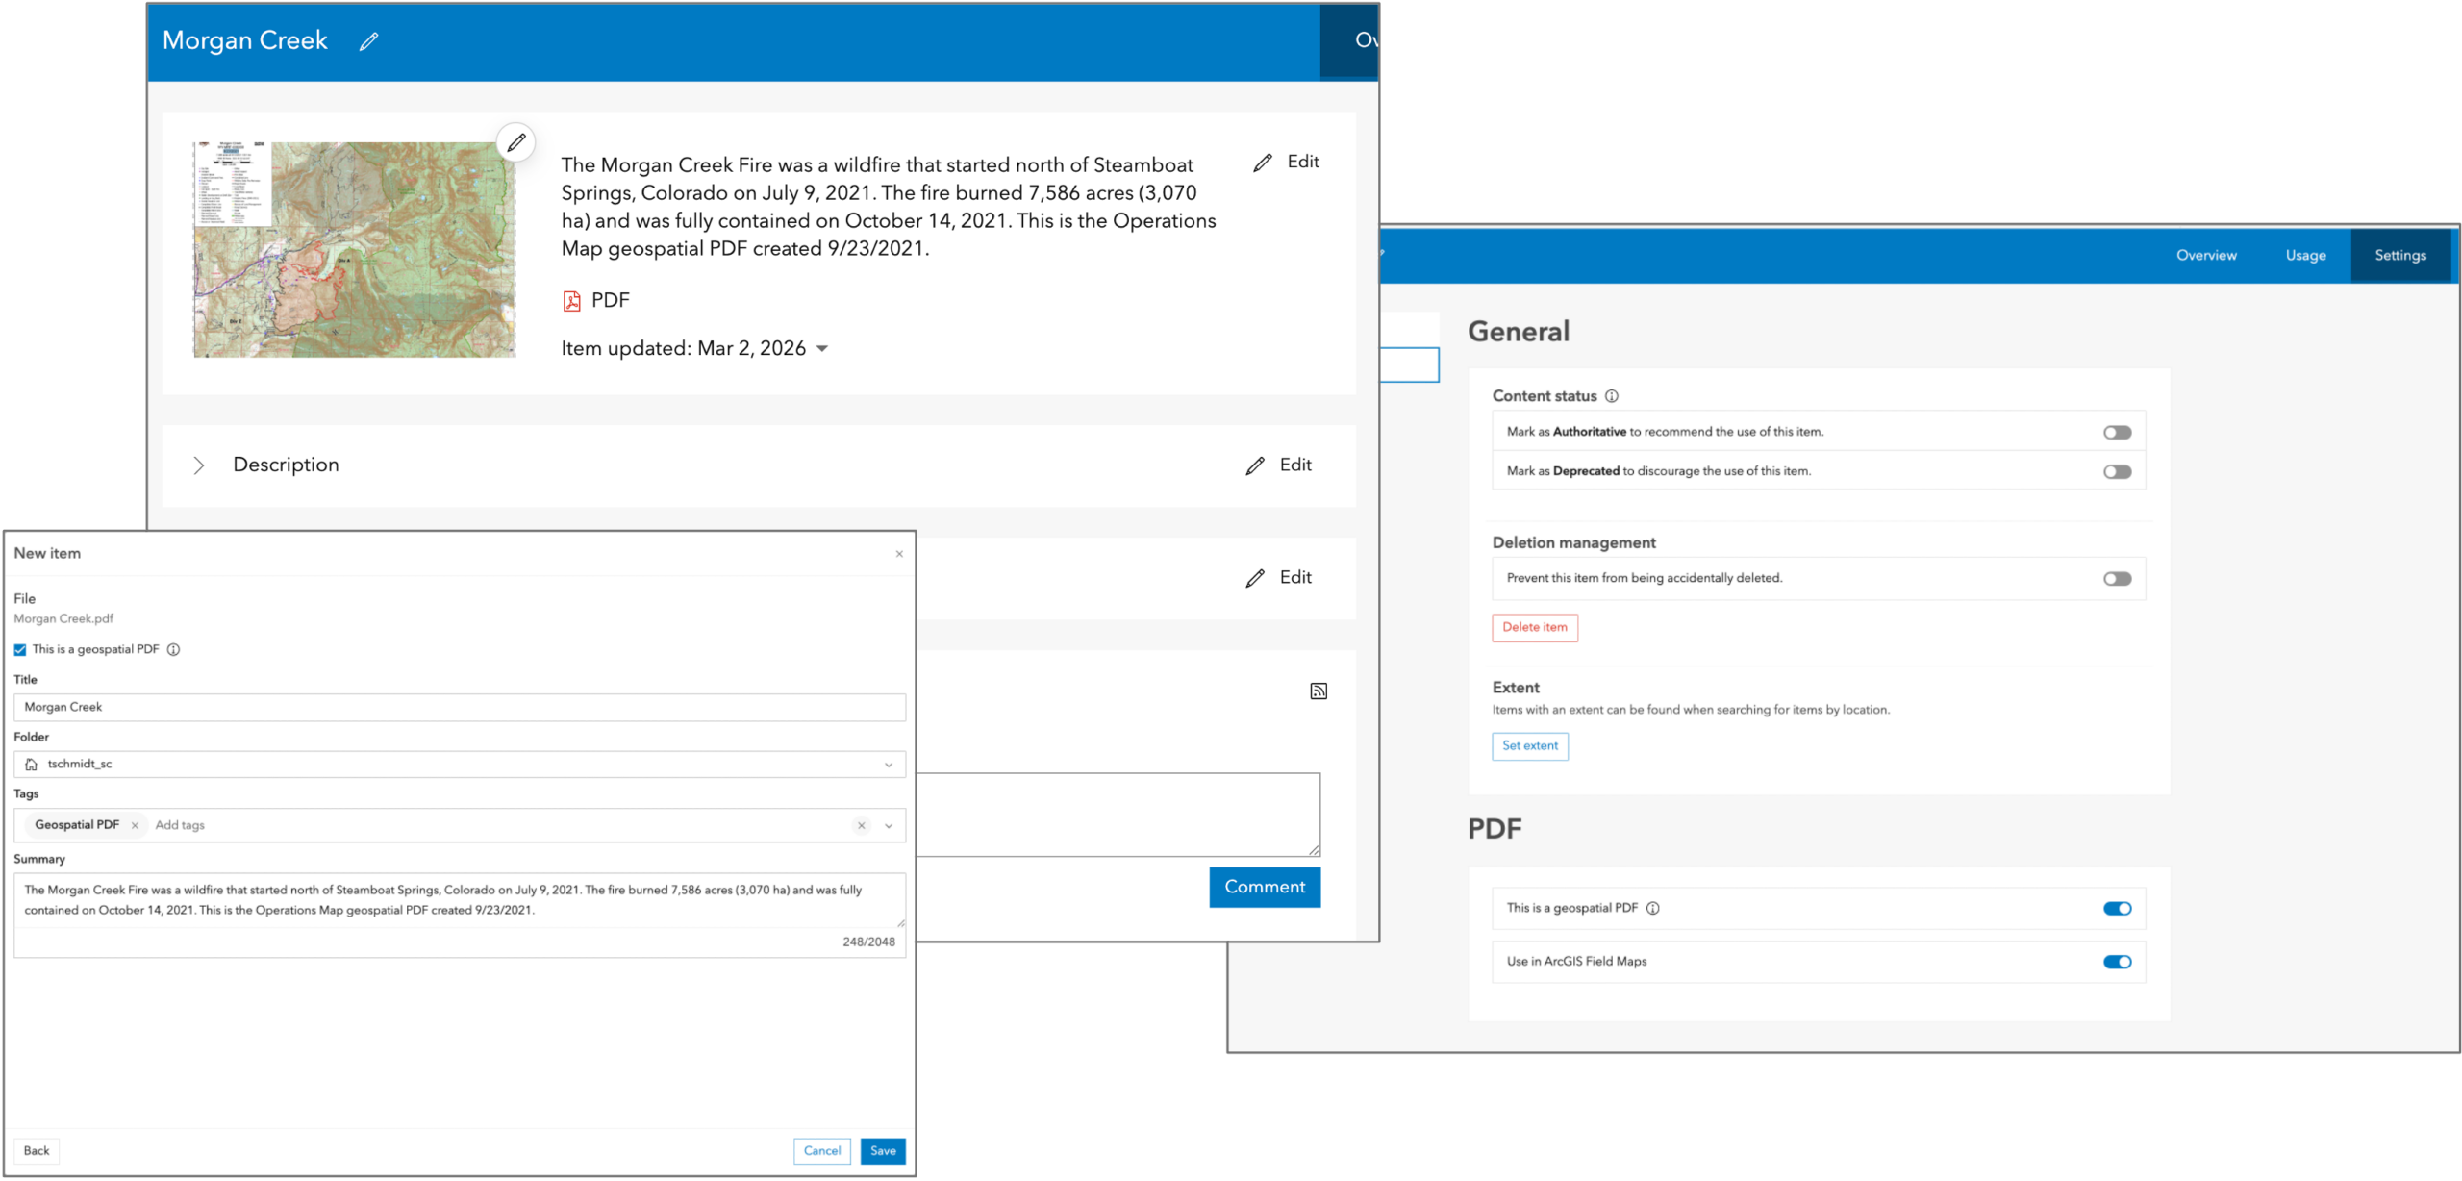Remove the Geospatial PDF tag
2462x1181 pixels.
click(x=136, y=825)
